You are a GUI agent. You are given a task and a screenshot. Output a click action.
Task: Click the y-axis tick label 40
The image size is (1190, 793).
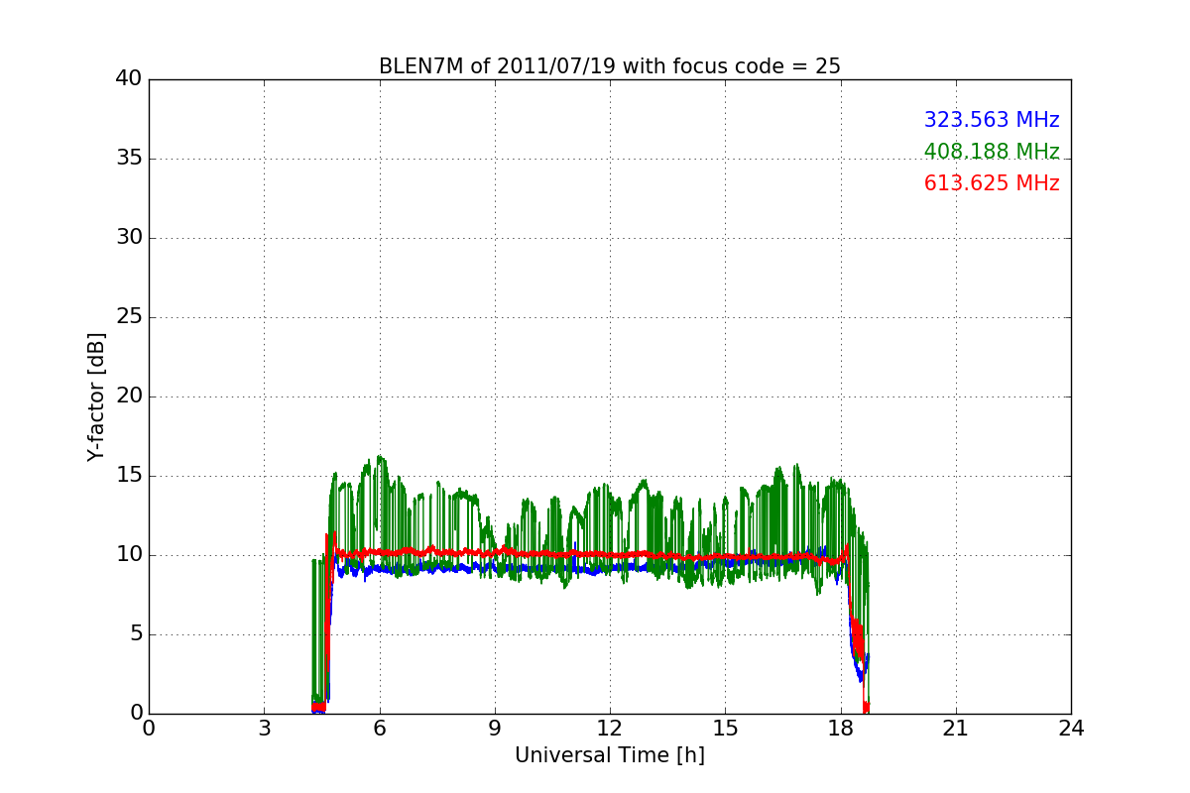coord(129,79)
